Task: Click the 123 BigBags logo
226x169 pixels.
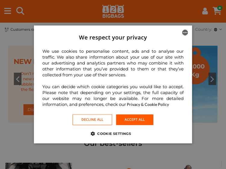Action: 113,11
